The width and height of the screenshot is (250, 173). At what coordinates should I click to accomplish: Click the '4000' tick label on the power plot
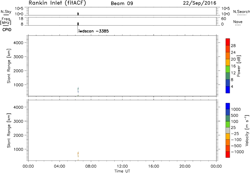click(18, 43)
